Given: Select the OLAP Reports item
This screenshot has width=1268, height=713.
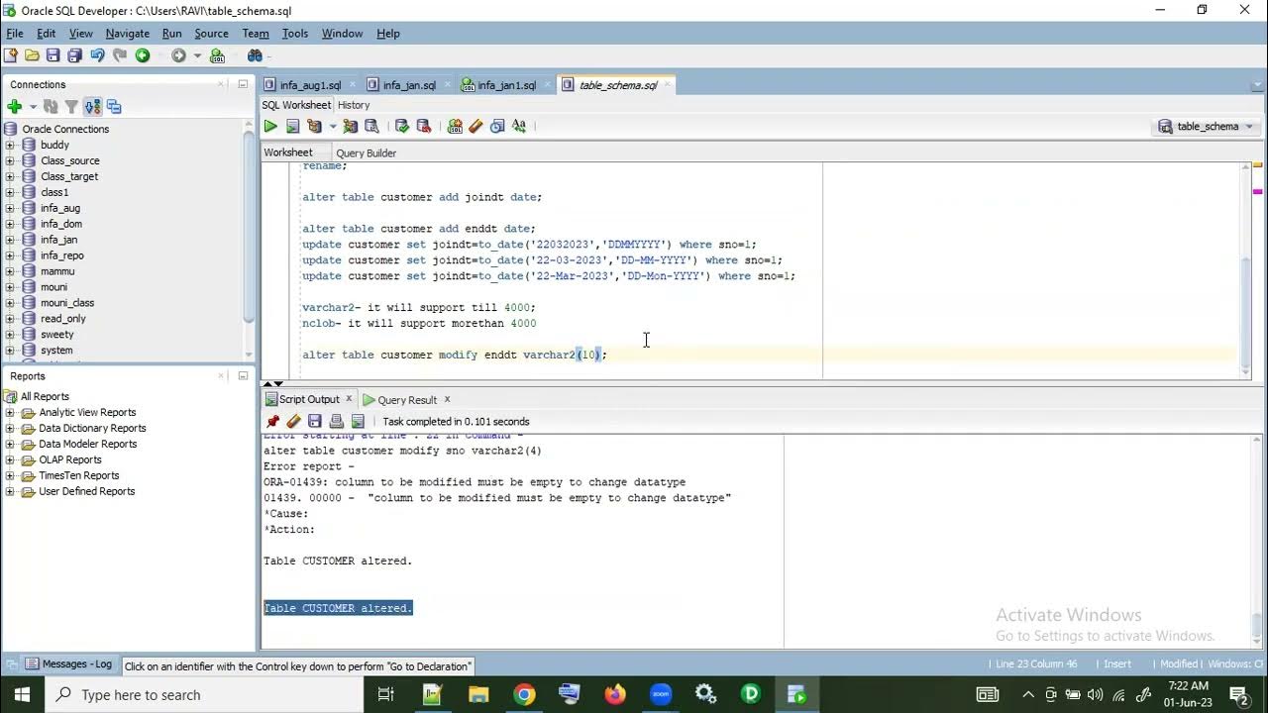Looking at the screenshot, I should (x=70, y=460).
